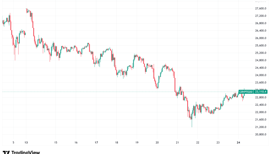271x154 pixels.
Task: Open the TradingView wordmark link
Action: (26, 152)
